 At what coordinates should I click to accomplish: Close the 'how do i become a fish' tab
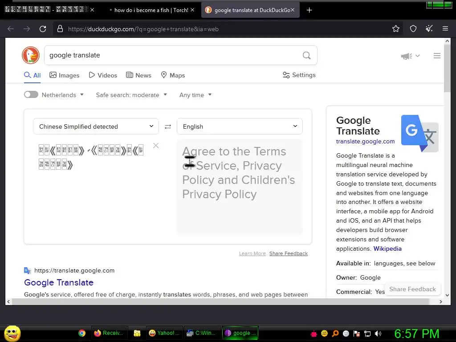coord(192,10)
